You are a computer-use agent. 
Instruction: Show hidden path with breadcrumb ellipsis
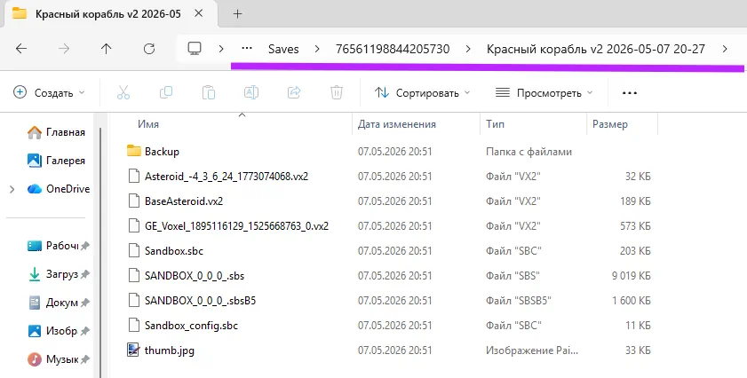(246, 49)
